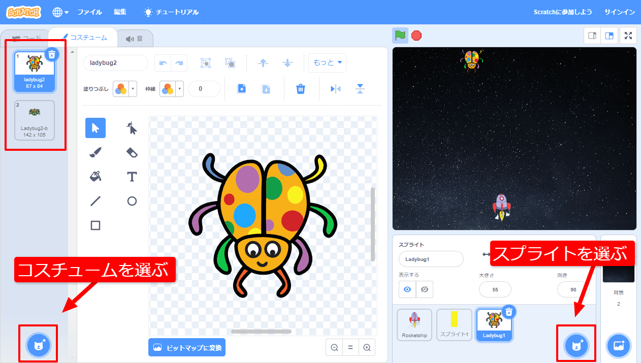The width and height of the screenshot is (641, 363).
Task: Enter full screen stage mode
Action: click(628, 36)
